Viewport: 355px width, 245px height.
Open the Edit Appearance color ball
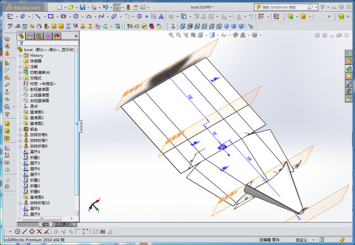(235, 35)
